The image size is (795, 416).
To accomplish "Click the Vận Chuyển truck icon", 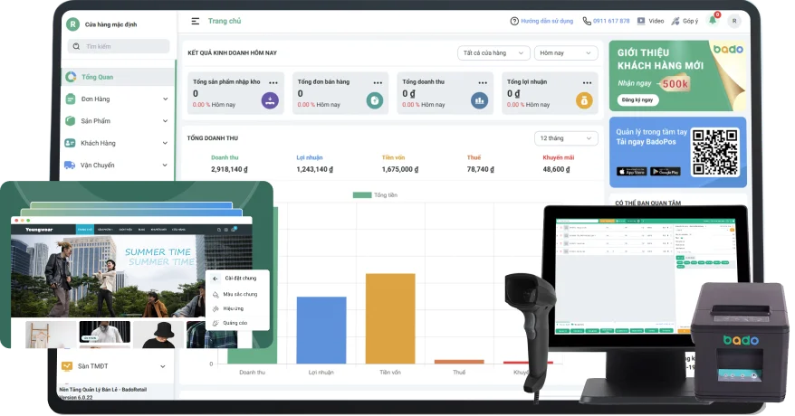I will [70, 165].
